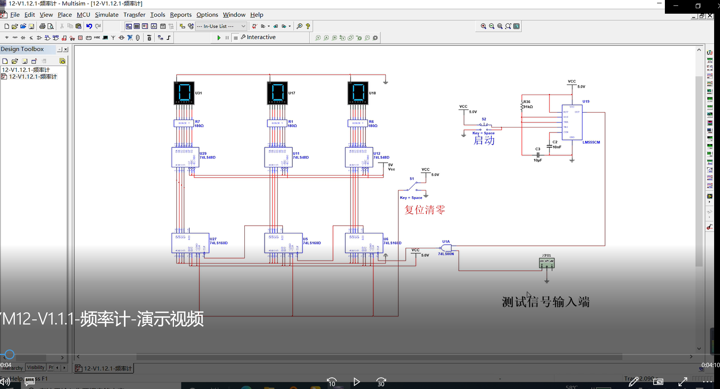Click the 12-V1.12.1-频率计 document tab

point(104,368)
